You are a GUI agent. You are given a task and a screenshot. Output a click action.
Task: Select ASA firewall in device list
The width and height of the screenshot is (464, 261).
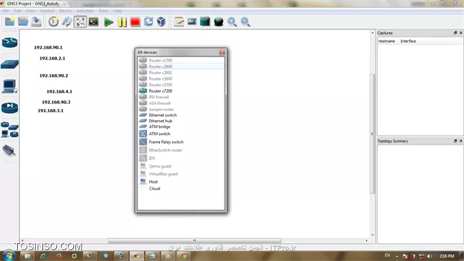coord(181,103)
